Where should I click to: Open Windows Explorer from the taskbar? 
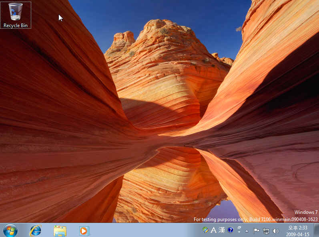pos(60,231)
